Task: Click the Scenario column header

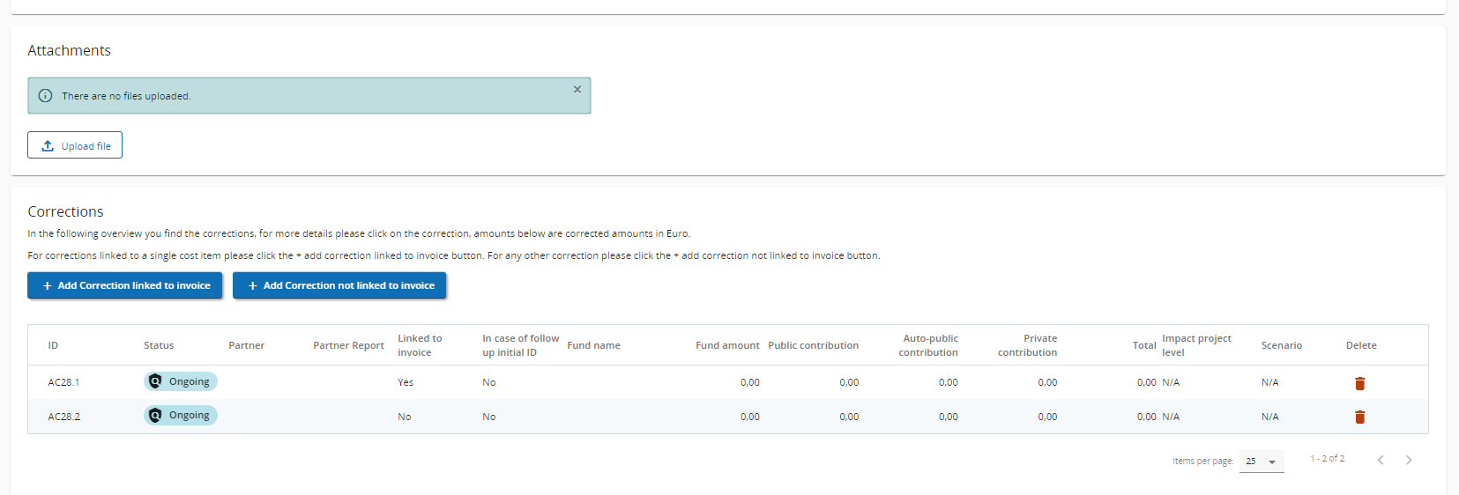Action: (x=1281, y=345)
